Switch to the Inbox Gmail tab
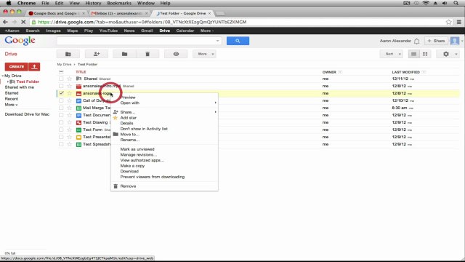Image resolution: width=465 pixels, height=262 pixels. 119,13
